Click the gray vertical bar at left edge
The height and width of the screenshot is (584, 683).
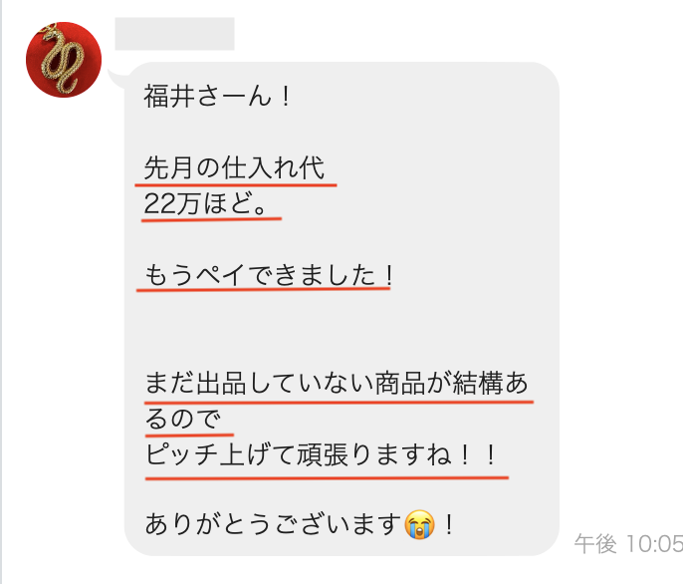point(1,292)
